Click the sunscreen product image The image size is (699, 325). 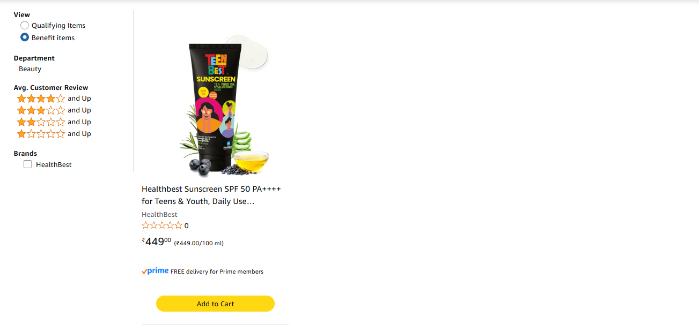(223, 105)
